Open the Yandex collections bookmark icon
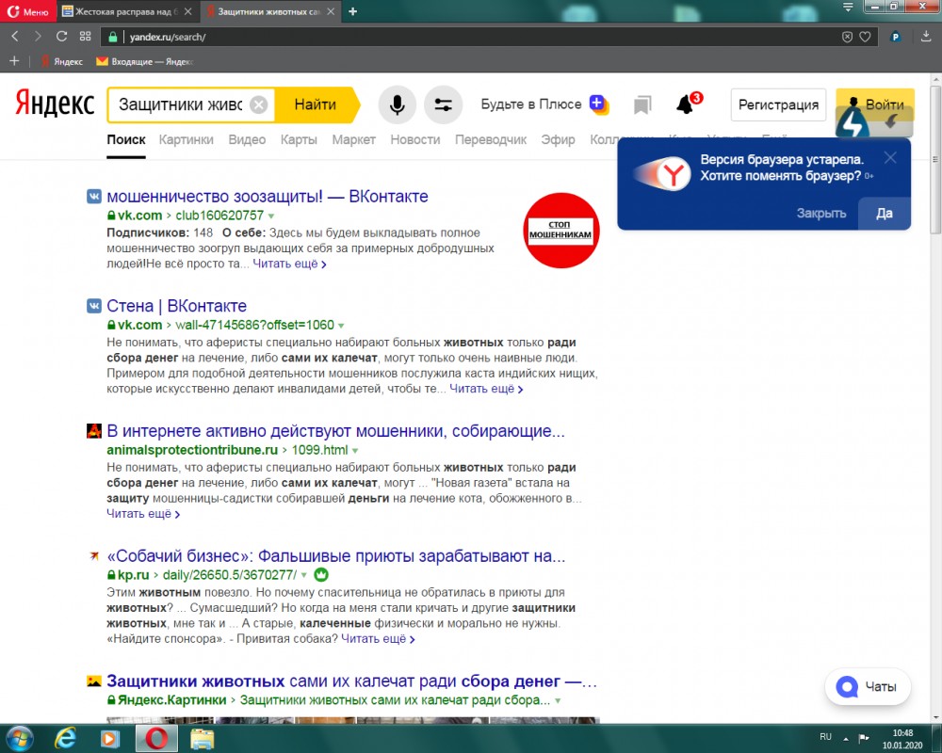 coord(642,105)
